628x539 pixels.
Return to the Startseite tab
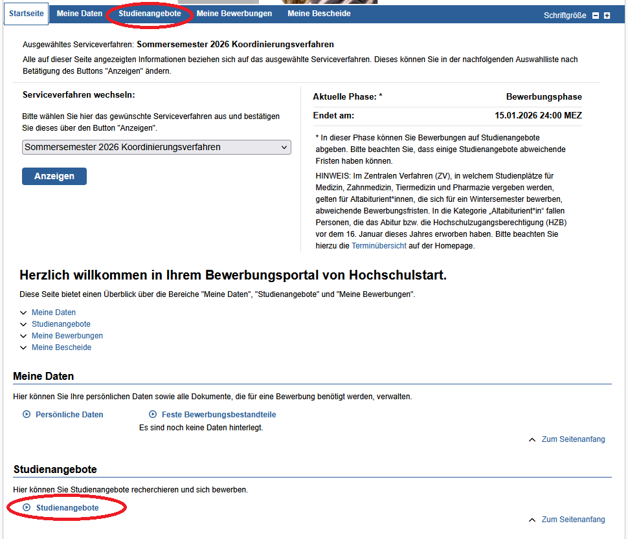coord(26,14)
